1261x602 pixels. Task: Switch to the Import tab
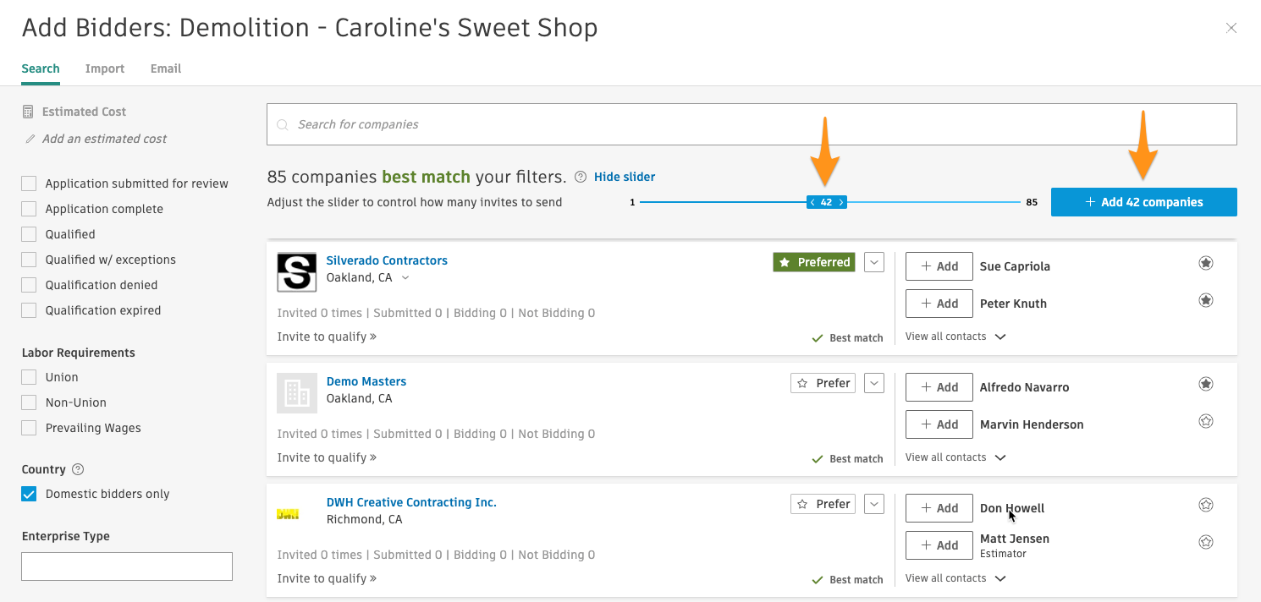pos(105,68)
